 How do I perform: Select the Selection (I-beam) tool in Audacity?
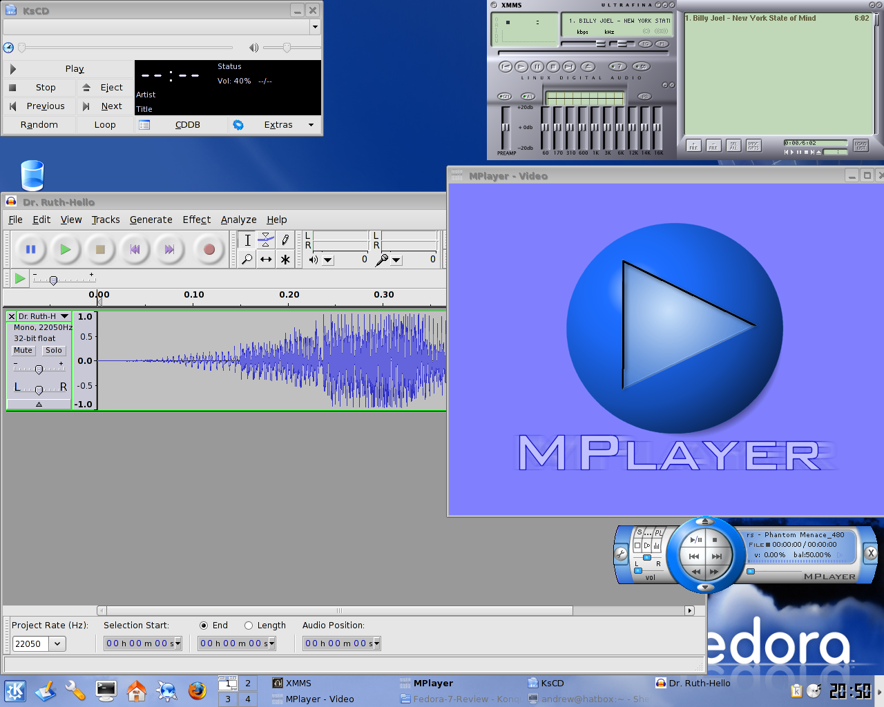tap(247, 240)
